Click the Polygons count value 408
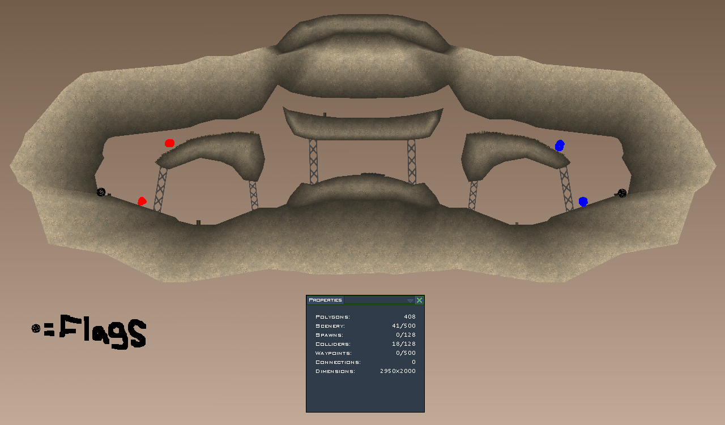The width and height of the screenshot is (725, 425). 410,317
